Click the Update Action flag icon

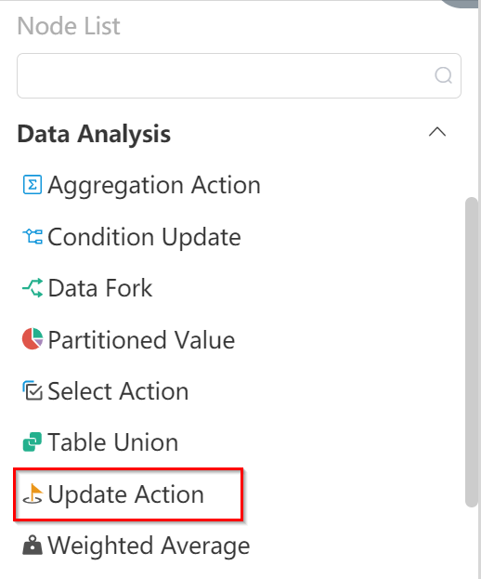32,493
